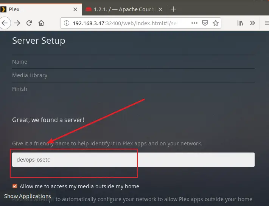269x206 pixels.
Task: Click the server name field devops-osetc
Action: pos(133,160)
